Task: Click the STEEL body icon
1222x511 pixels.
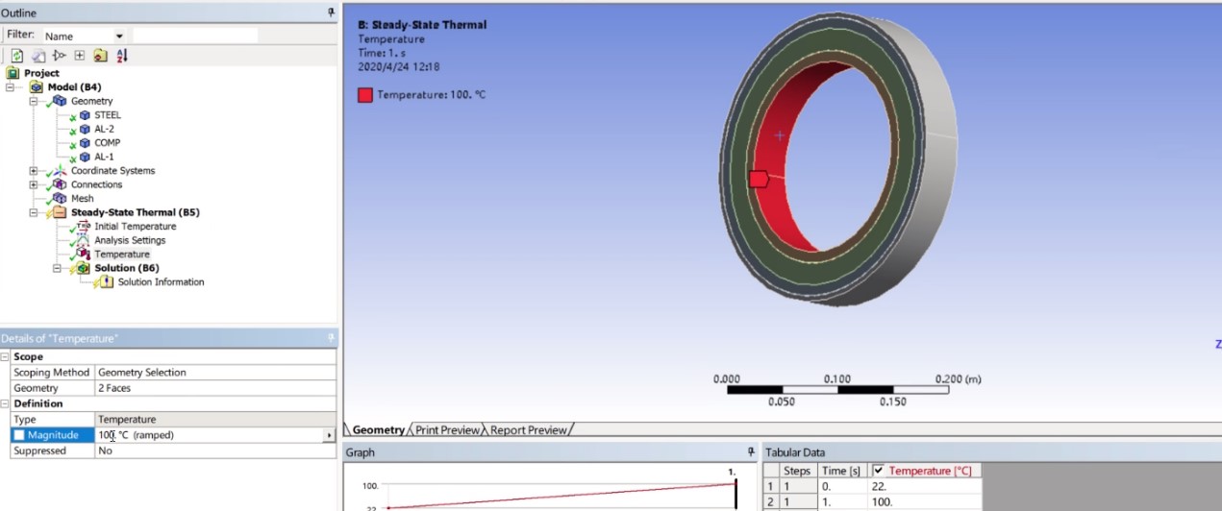Action: (x=85, y=115)
